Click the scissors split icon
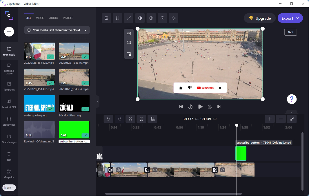 [x=130, y=119]
